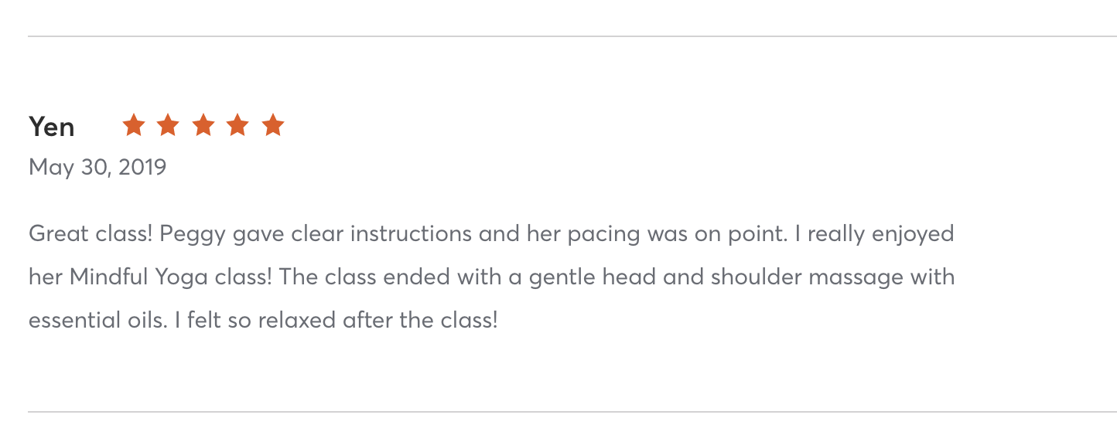
Task: Click the words "Great class!" in the review
Action: coord(91,234)
